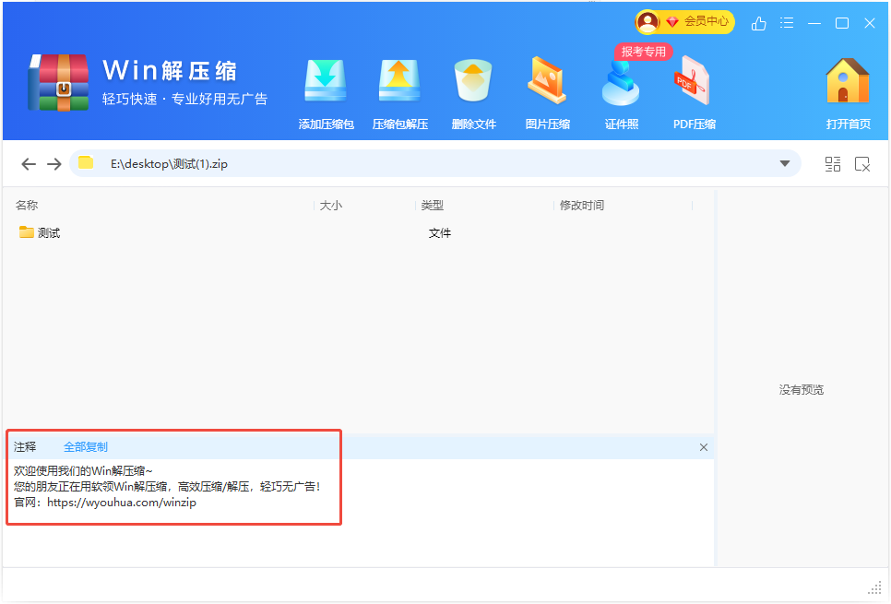Click the 删除文件 trash bin icon
The height and width of the screenshot is (604, 891).
coord(473,83)
